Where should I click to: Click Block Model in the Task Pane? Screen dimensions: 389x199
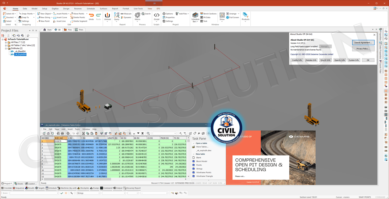tap(202, 161)
